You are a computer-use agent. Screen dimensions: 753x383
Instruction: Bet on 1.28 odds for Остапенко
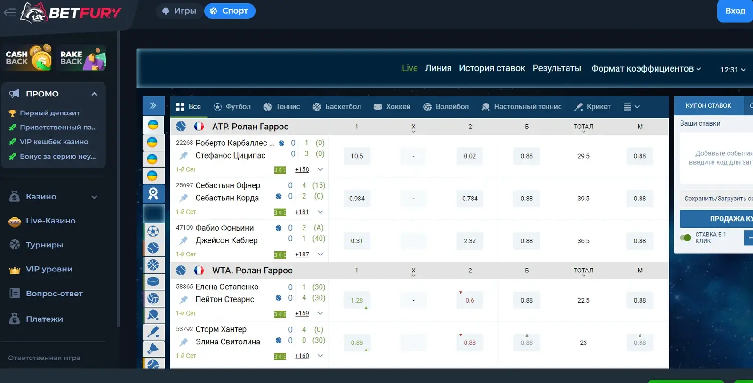357,300
